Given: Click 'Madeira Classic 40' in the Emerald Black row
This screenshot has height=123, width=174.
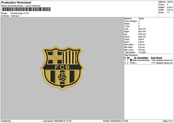Looking at the screenshot, I should pyautogui.click(x=164, y=60).
